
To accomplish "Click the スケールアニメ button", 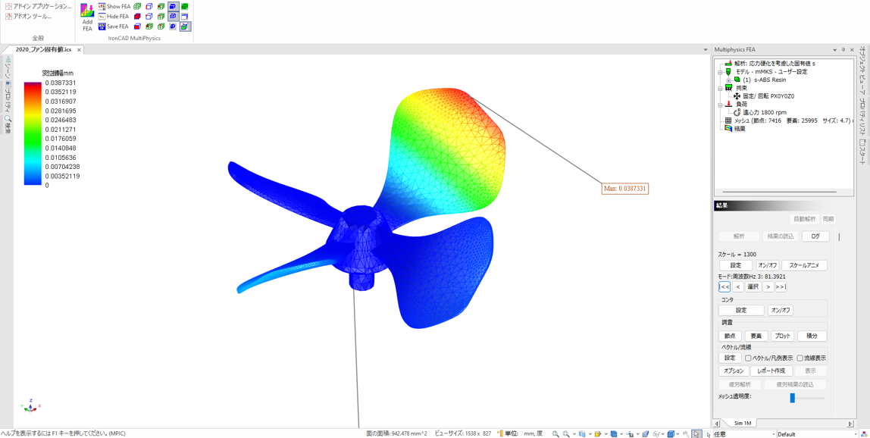I will click(x=804, y=265).
